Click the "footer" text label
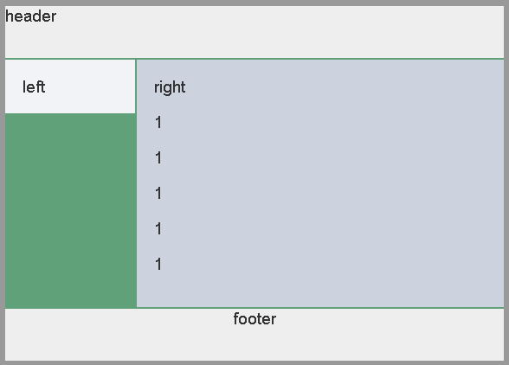This screenshot has height=365, width=509. pos(254,319)
